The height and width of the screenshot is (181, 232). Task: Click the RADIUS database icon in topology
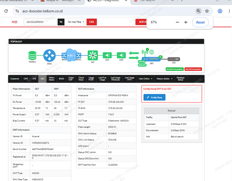[32, 56]
